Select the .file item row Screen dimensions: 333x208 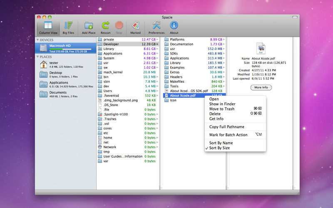[x=128, y=109]
